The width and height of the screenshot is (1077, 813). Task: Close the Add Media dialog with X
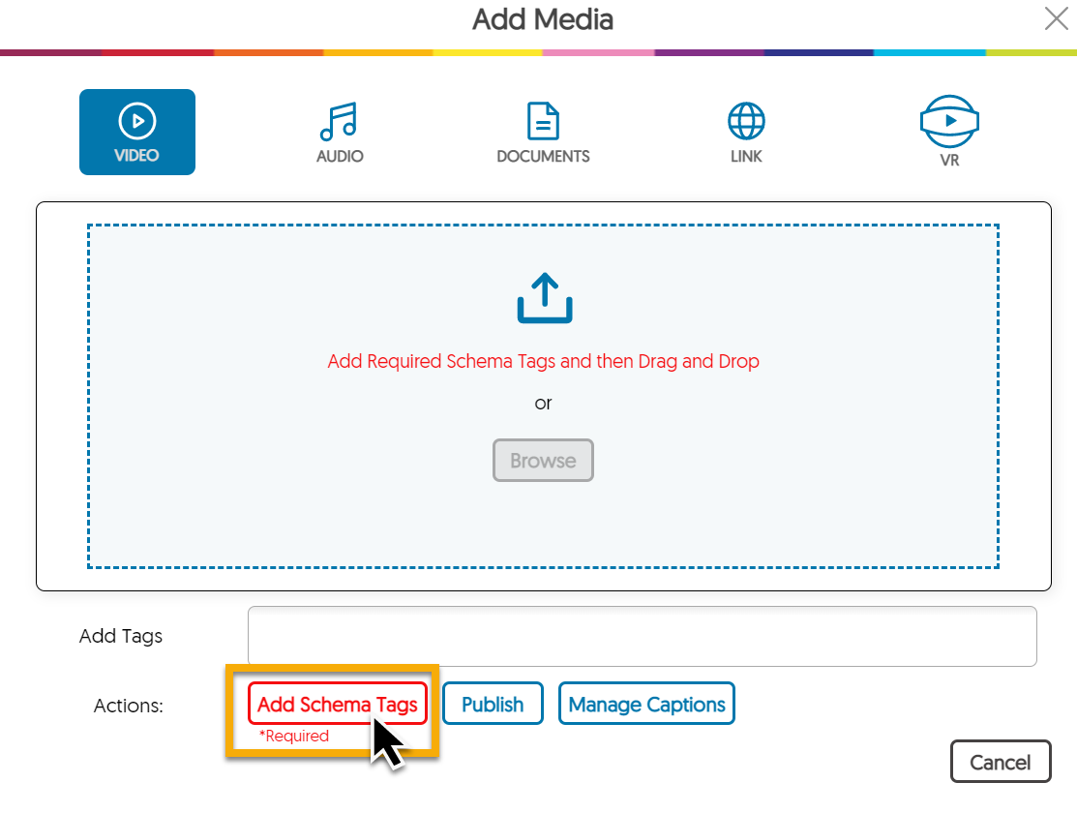click(1056, 18)
